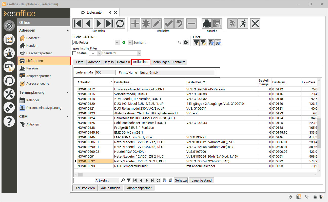Click the asterisk copy-record icon
The image size is (328, 202).
(146, 23)
